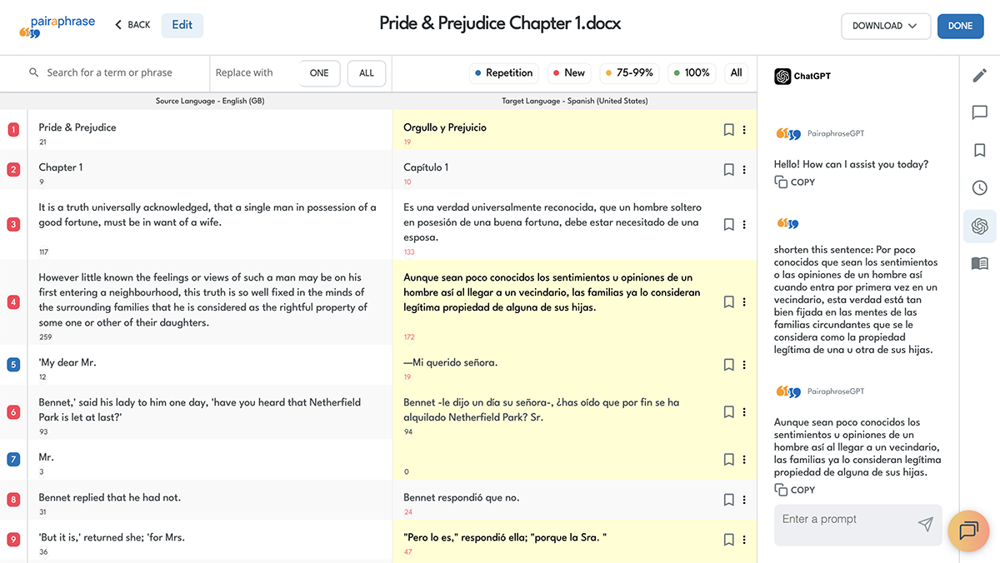Bookmark the 'Capítulo 1' segment
This screenshot has height=563, width=1000.
pos(728,170)
